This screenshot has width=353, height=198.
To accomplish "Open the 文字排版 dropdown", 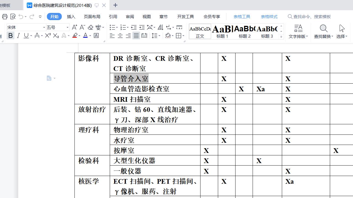I will coord(298,36).
